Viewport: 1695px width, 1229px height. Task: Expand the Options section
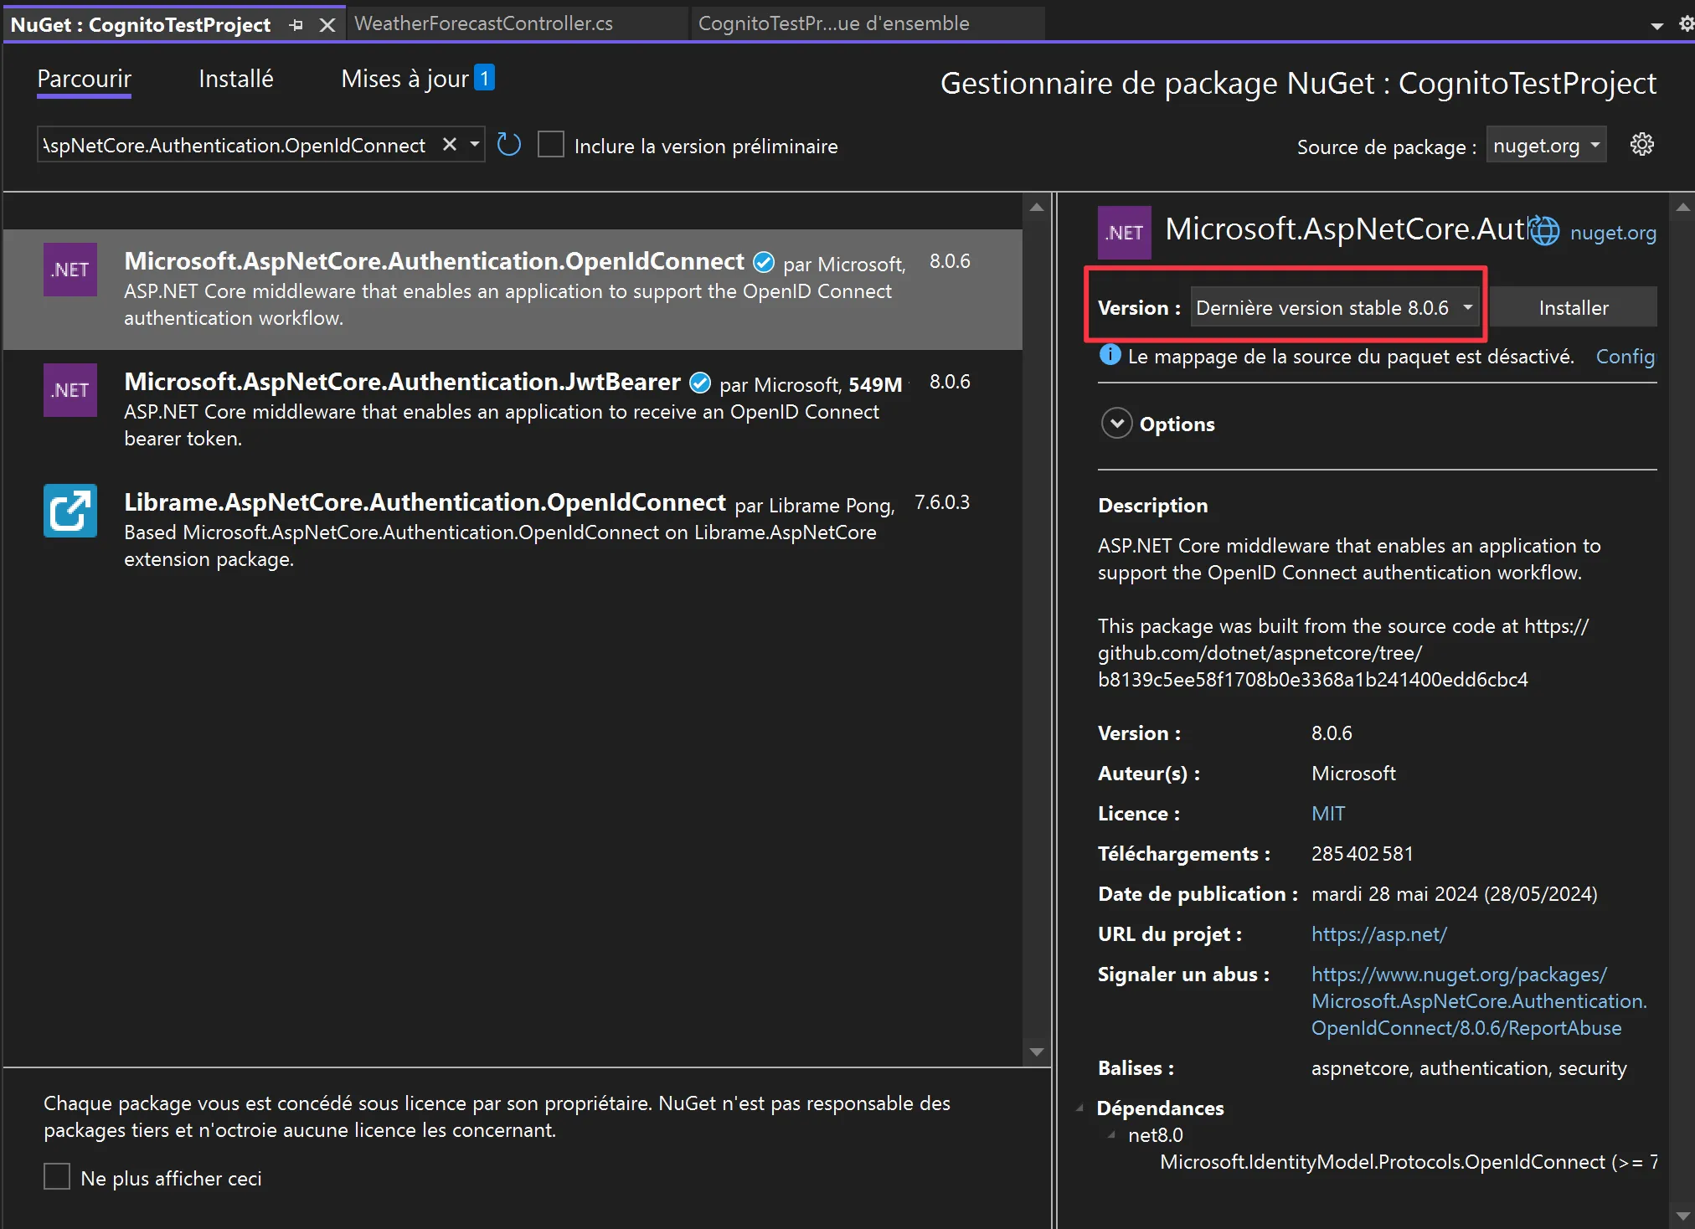1116,424
